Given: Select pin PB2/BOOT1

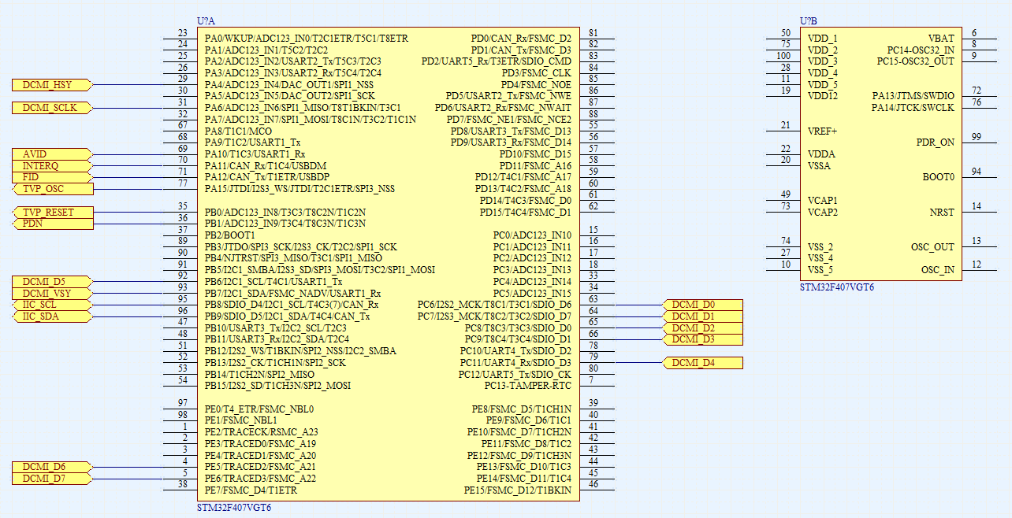Looking at the screenshot, I should [x=229, y=235].
